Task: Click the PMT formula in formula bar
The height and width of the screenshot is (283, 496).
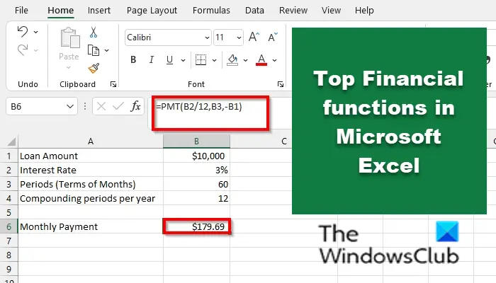Action: (x=199, y=106)
